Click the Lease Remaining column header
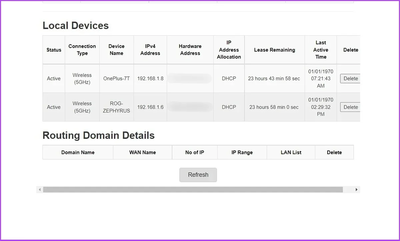400x241 pixels. pos(274,50)
